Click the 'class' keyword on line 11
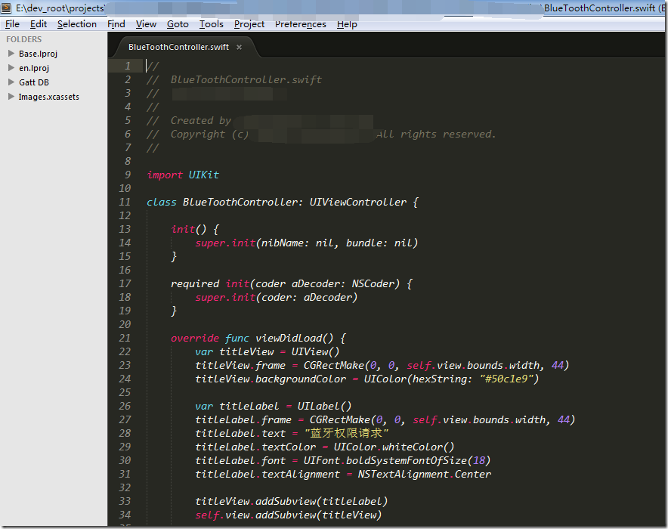Screen dimensions: 668x529 coord(162,203)
